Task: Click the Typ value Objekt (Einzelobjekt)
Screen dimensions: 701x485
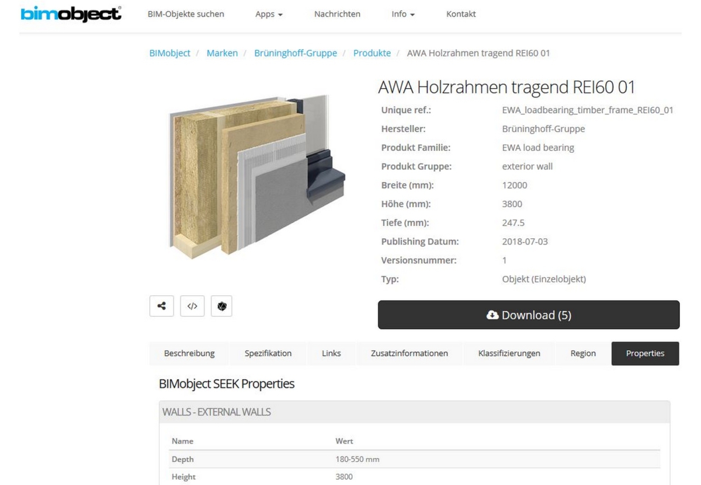Action: (544, 279)
